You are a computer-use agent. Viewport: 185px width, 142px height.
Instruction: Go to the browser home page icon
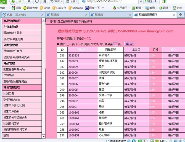(45, 1)
